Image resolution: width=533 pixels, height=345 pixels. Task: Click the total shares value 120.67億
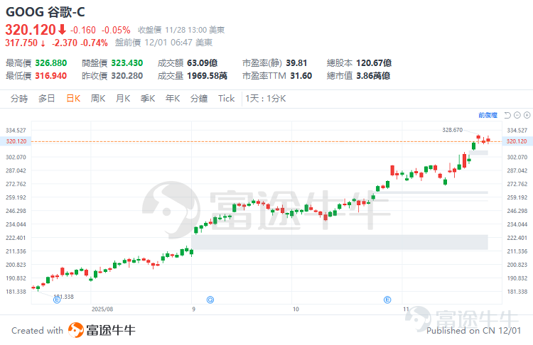[x=374, y=63]
